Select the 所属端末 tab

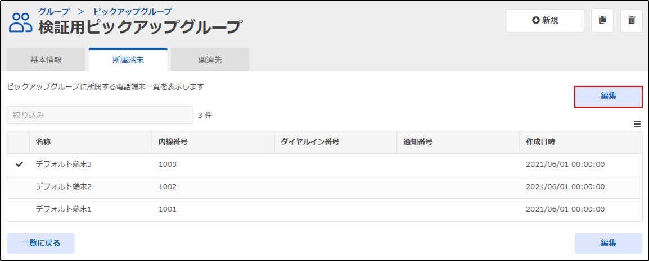tap(128, 60)
